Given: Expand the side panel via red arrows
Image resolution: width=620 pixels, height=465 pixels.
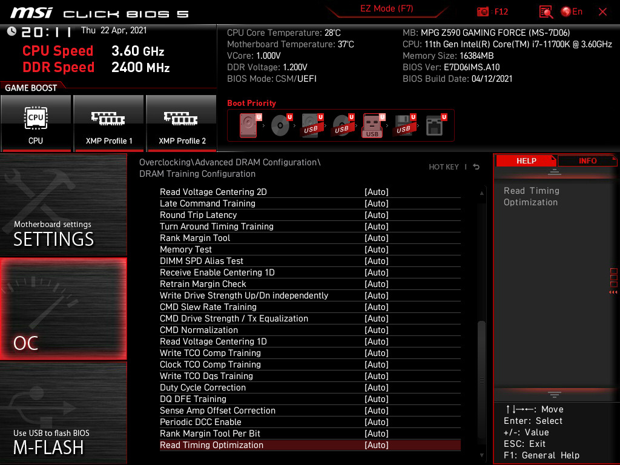Looking at the screenshot, I should tap(613, 292).
